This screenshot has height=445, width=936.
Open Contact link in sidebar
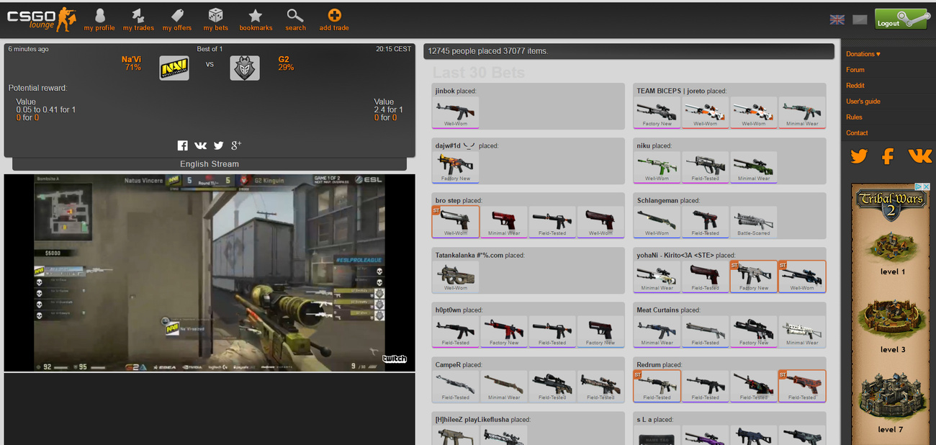[857, 133]
